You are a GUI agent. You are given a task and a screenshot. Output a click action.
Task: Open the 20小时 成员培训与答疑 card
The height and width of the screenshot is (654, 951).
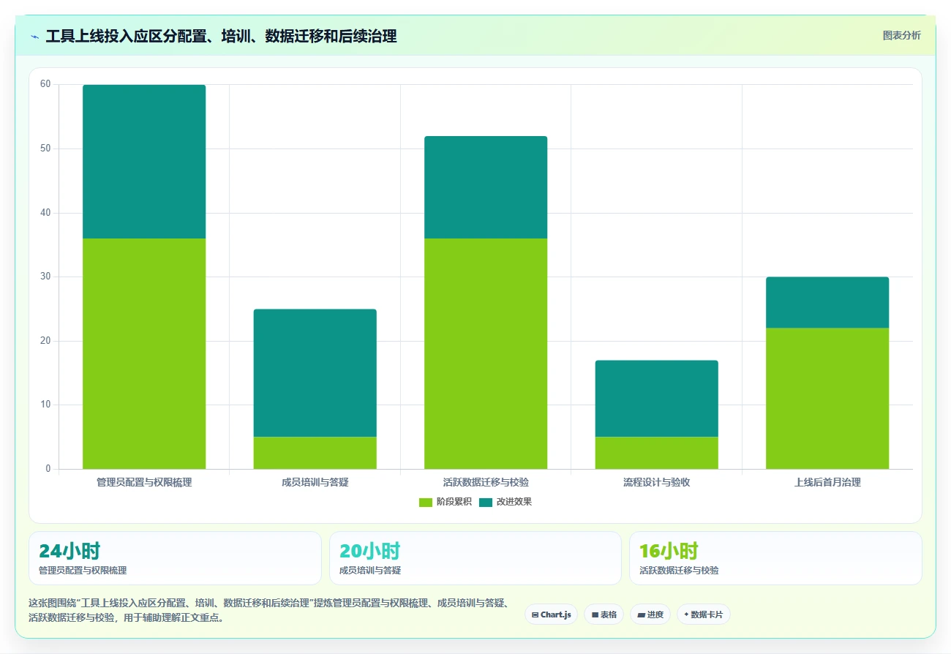pyautogui.click(x=475, y=558)
